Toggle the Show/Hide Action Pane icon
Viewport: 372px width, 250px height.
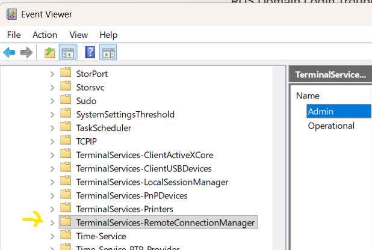click(x=108, y=52)
